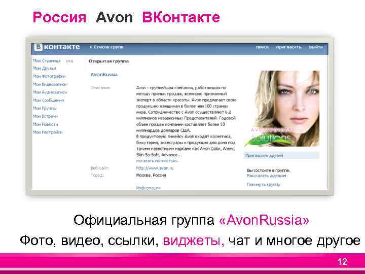Click the Открытая группа heading

[x=108, y=61]
